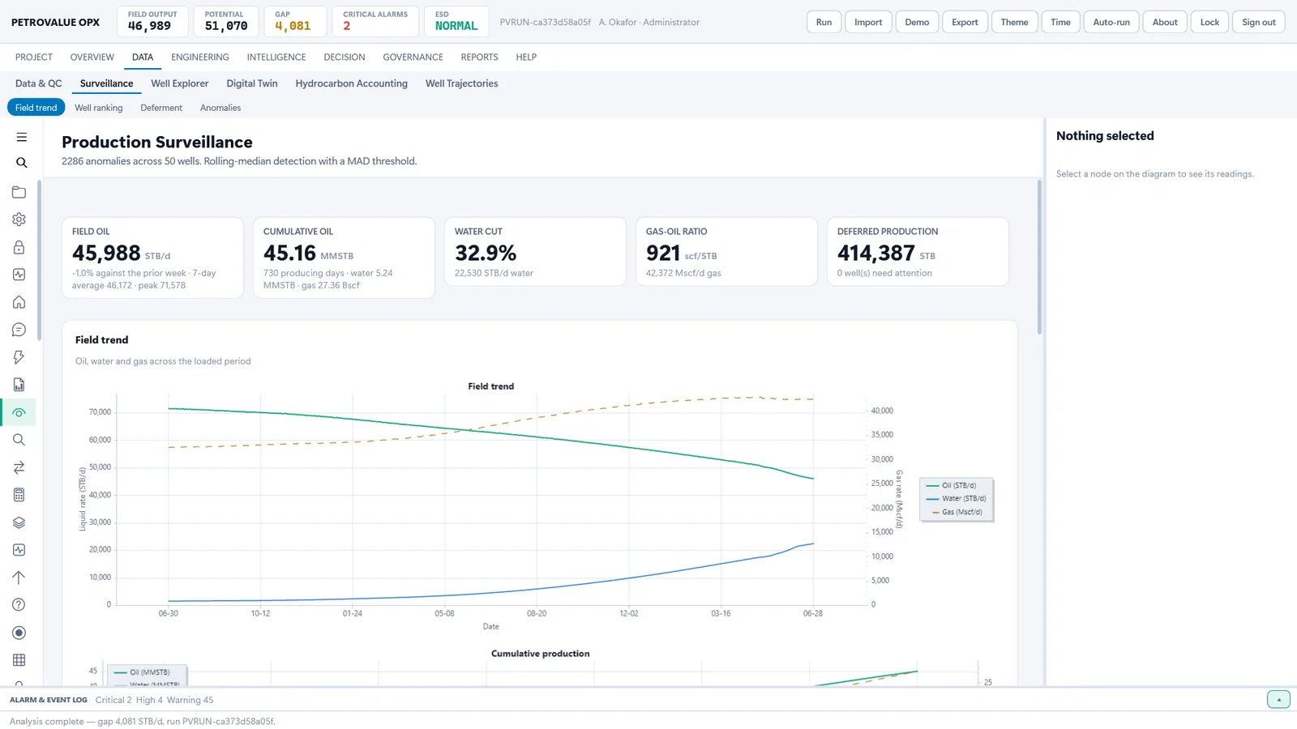This screenshot has width=1297, height=729.
Task: Go to the DECISION tab
Action: point(345,58)
